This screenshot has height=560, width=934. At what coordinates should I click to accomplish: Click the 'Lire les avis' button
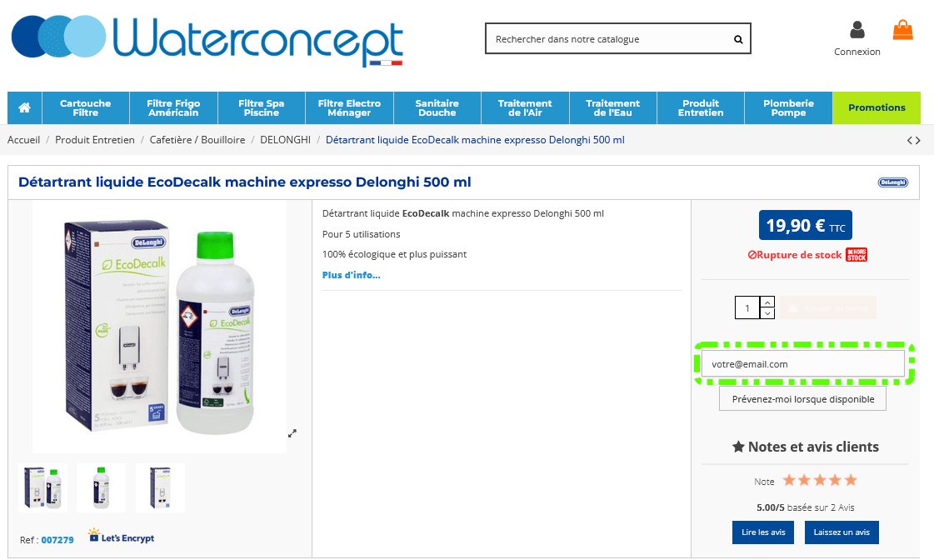(x=763, y=532)
